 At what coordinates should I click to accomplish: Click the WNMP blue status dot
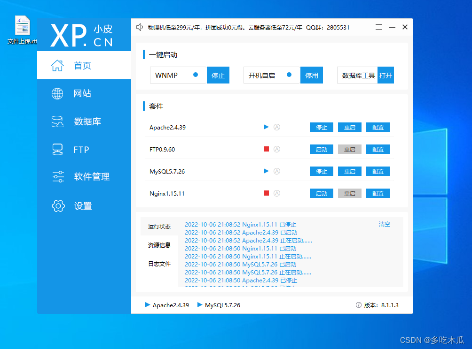click(196, 75)
